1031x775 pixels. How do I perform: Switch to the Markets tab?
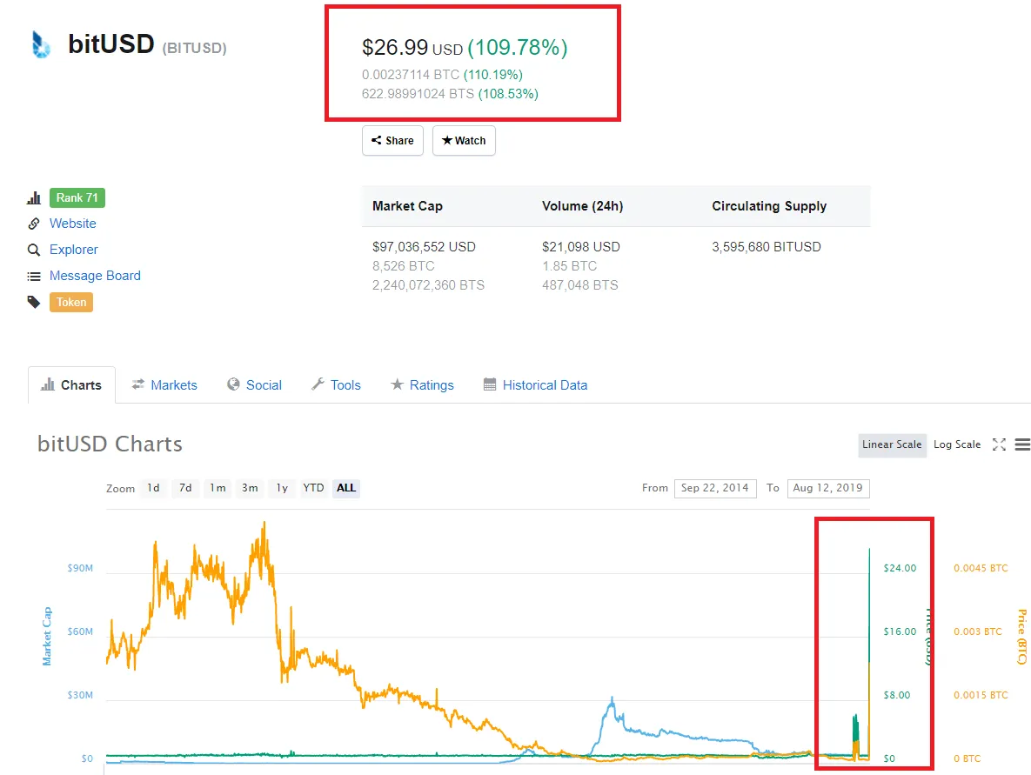pos(164,385)
